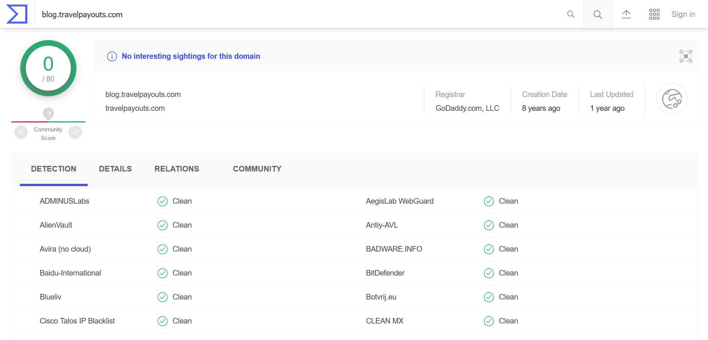Vote domain as harmless with checkmark
708x340 pixels.
75,132
